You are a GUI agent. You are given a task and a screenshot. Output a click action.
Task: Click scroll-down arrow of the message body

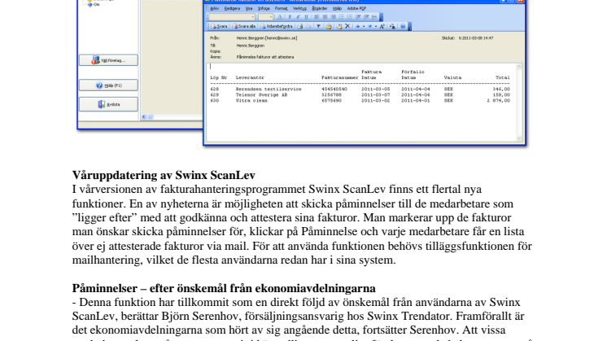coord(519,138)
